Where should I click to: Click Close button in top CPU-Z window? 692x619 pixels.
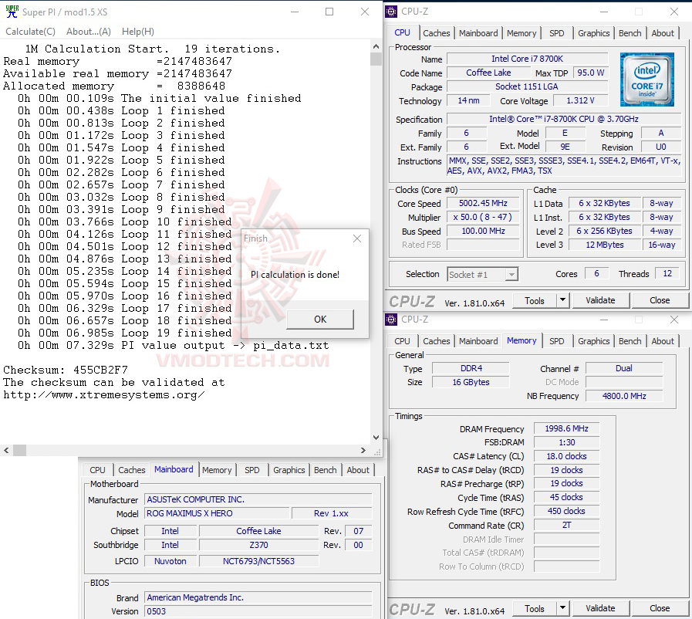pyautogui.click(x=660, y=301)
